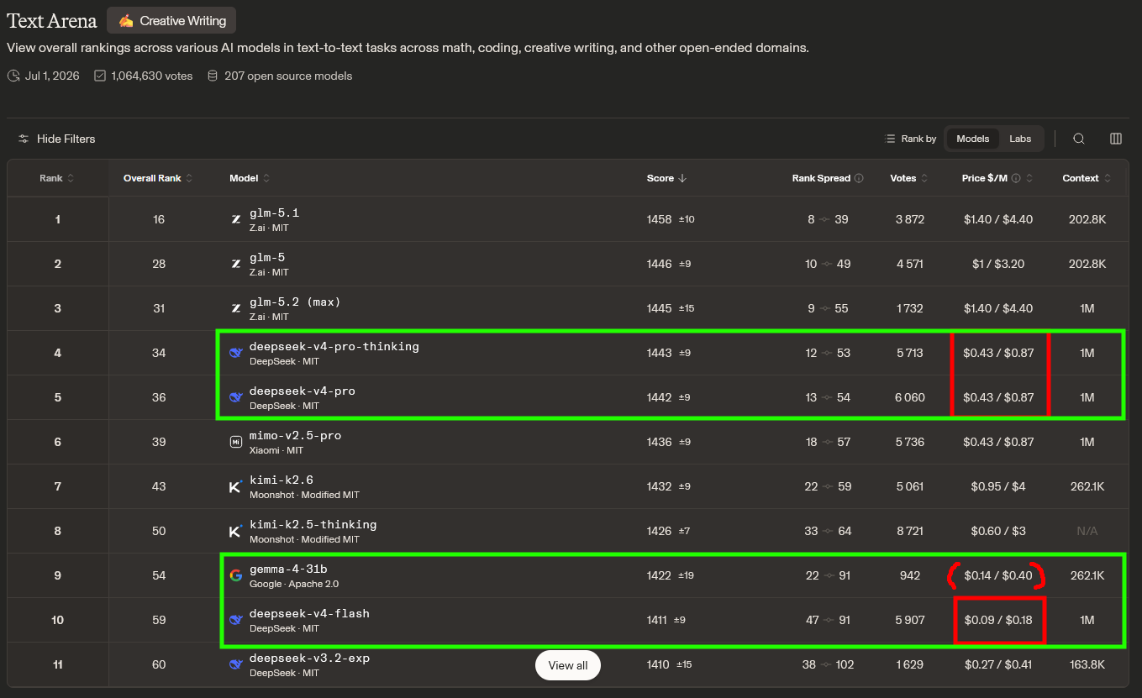Click the Text Arena heading
The image size is (1142, 698).
tap(51, 21)
